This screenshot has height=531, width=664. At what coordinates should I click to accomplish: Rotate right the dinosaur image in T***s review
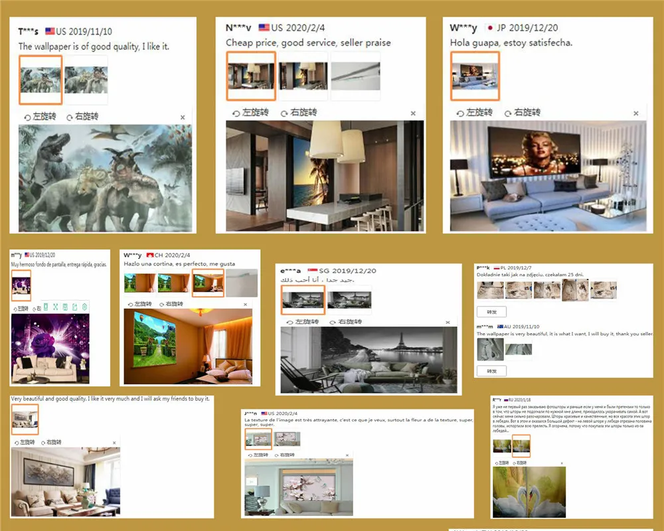(82, 116)
